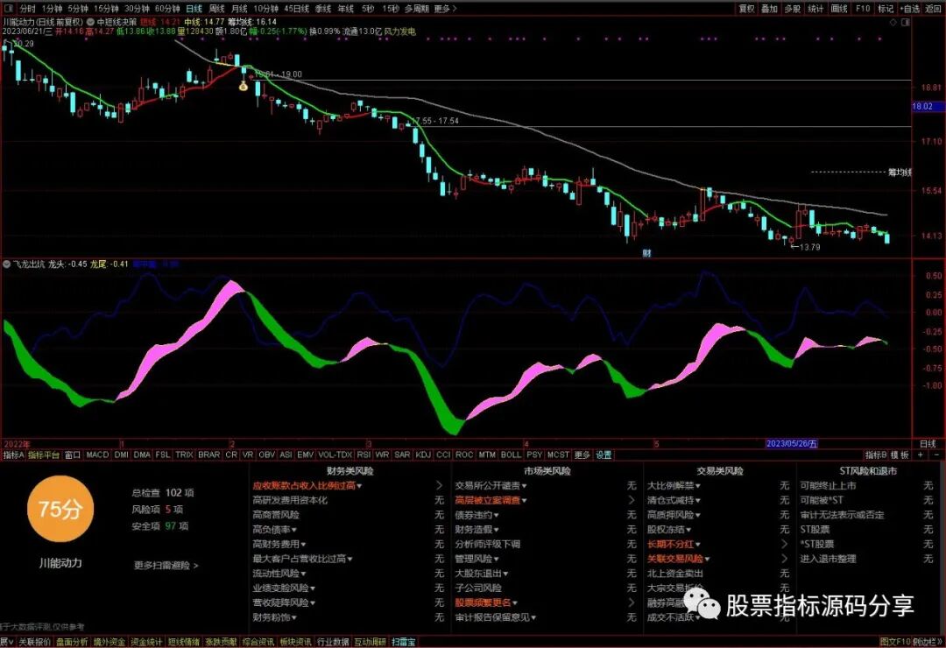Expand 流动性风险 dropdown triangle
Viewport: 946px width, 648px height.
coord(303,574)
